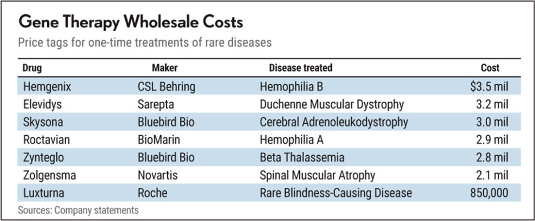
Task: Click the Sources: Company statements footnote
Action: point(79,210)
